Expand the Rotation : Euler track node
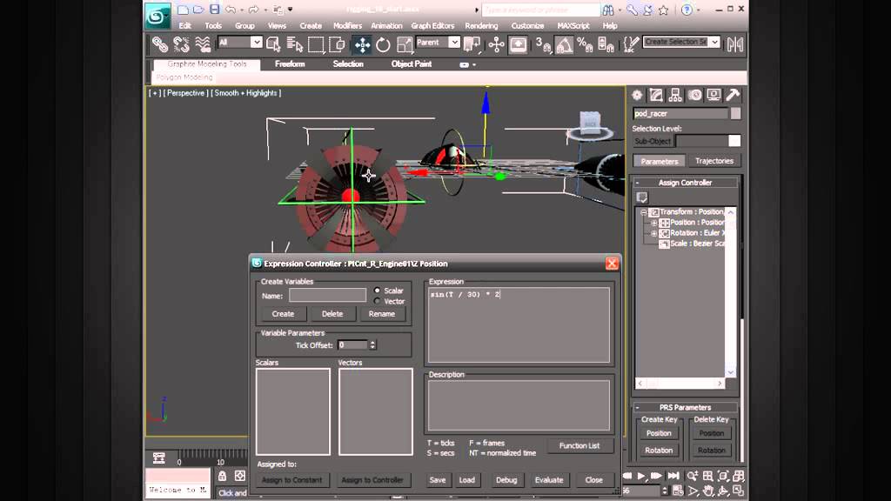This screenshot has width=891, height=501. tap(654, 233)
